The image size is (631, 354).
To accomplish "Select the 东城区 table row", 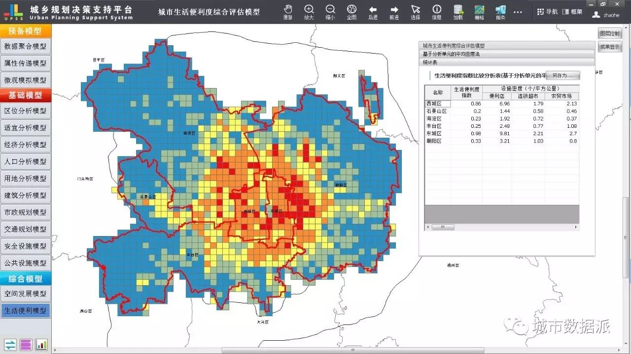I will (x=502, y=133).
